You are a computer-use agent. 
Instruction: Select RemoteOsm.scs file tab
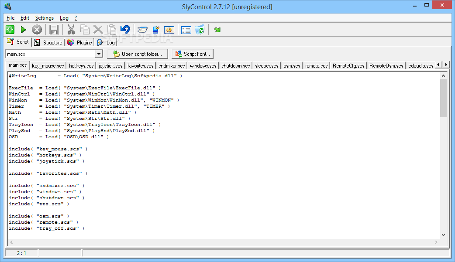[x=386, y=66]
